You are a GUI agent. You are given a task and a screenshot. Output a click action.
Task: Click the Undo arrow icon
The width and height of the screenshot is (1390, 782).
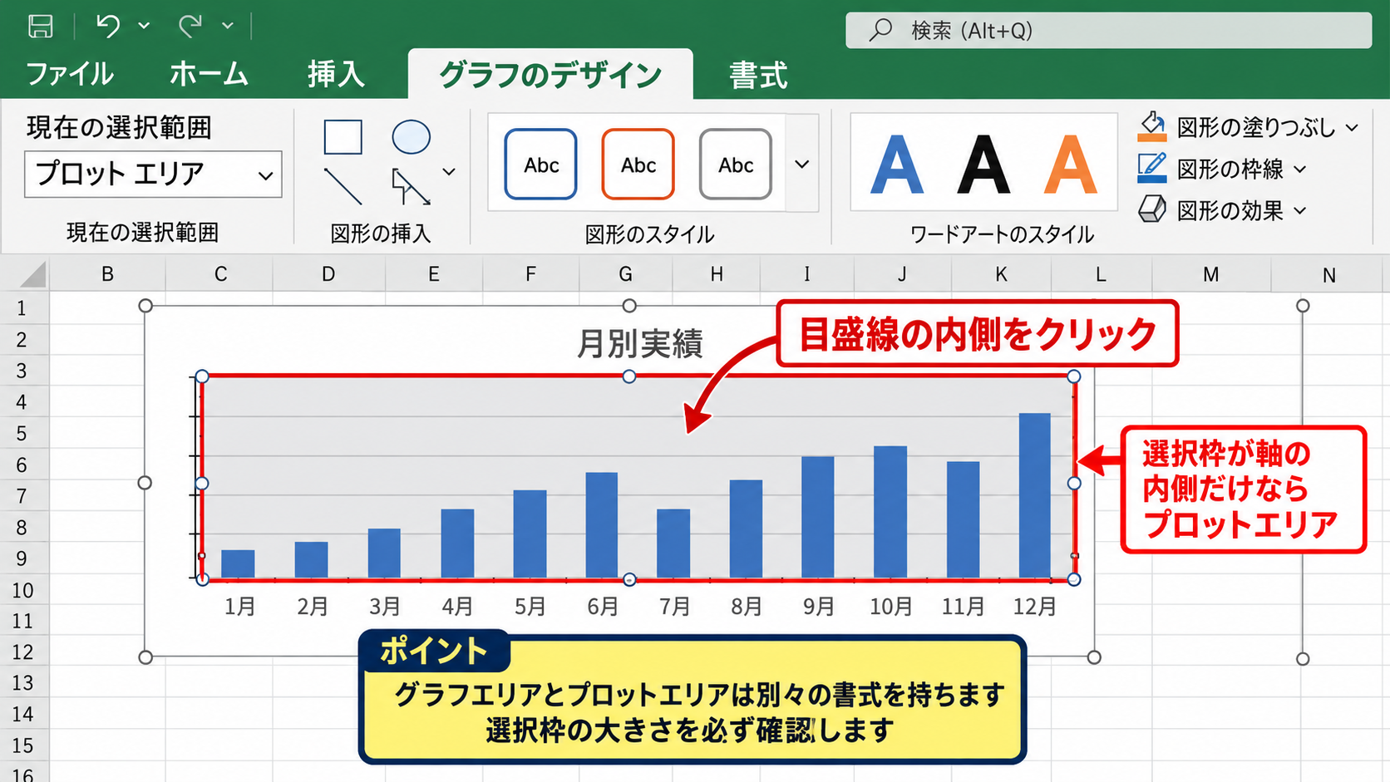pos(108,26)
